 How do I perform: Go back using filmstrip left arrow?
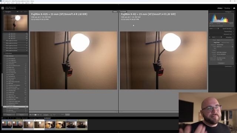pyautogui.click(x=11, y=118)
